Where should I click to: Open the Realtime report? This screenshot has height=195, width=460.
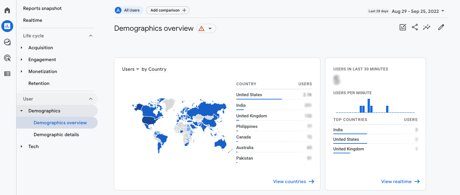click(x=32, y=20)
